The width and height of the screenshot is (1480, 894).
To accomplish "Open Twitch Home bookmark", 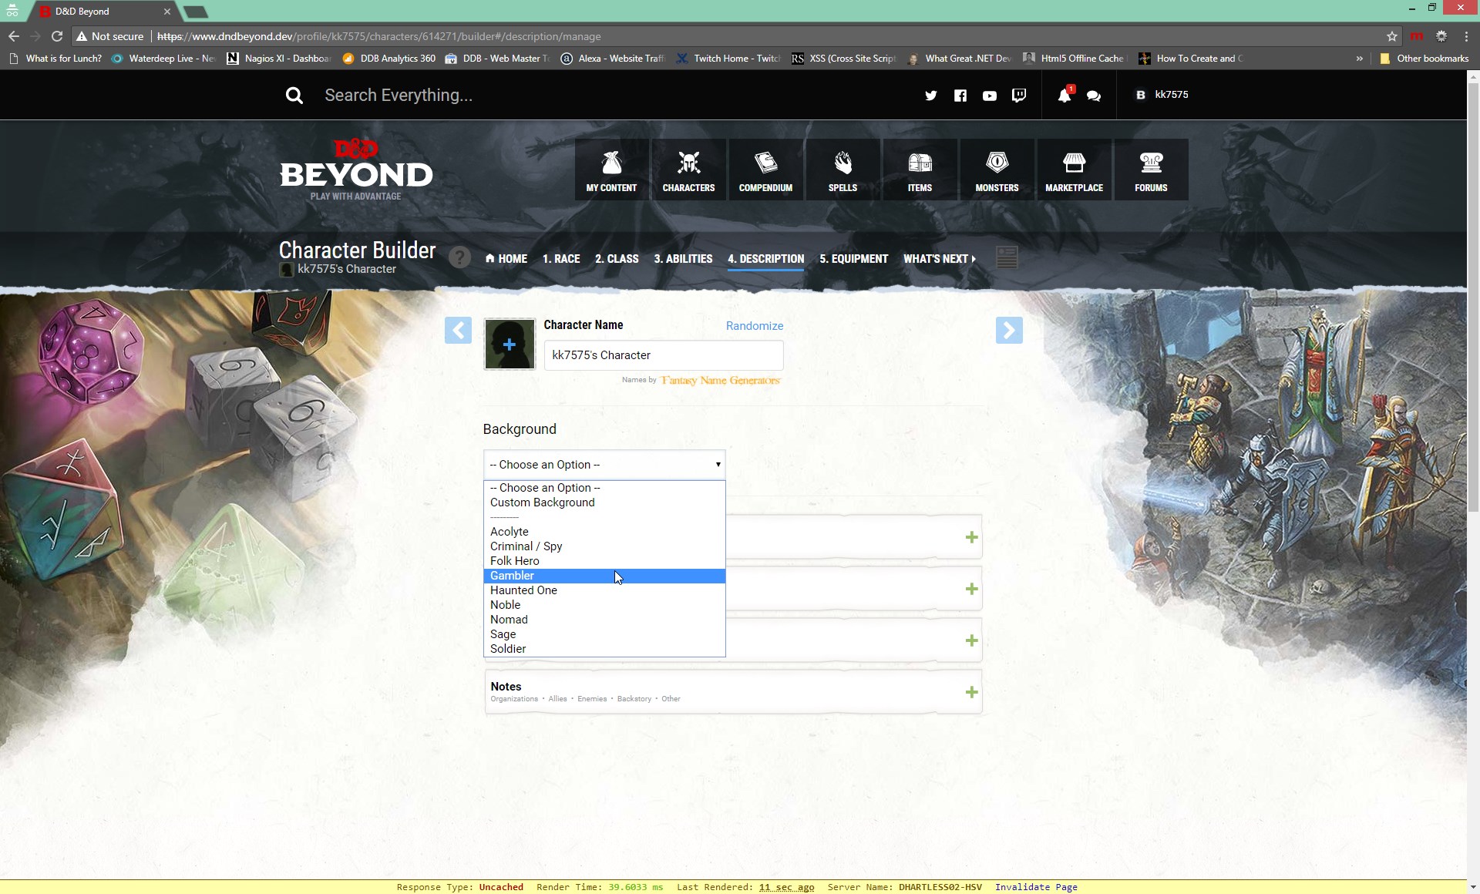I will [x=728, y=59].
